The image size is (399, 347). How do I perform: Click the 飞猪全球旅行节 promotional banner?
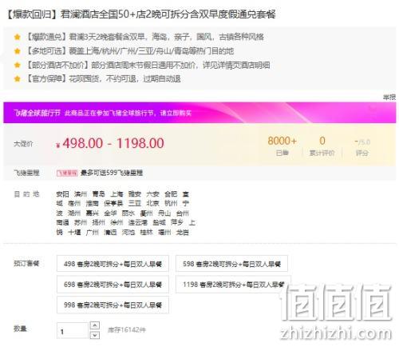tap(199, 113)
